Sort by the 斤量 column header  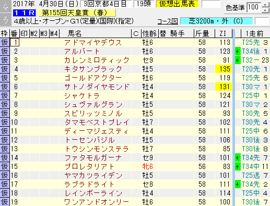(204, 33)
